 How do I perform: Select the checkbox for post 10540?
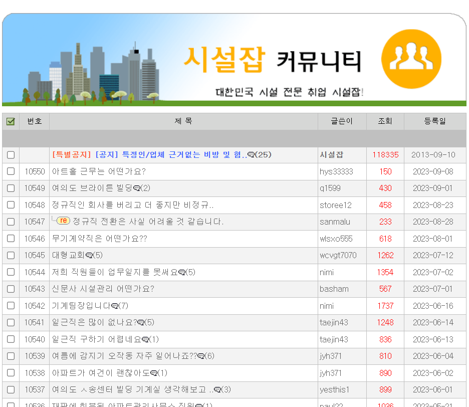pyautogui.click(x=11, y=339)
